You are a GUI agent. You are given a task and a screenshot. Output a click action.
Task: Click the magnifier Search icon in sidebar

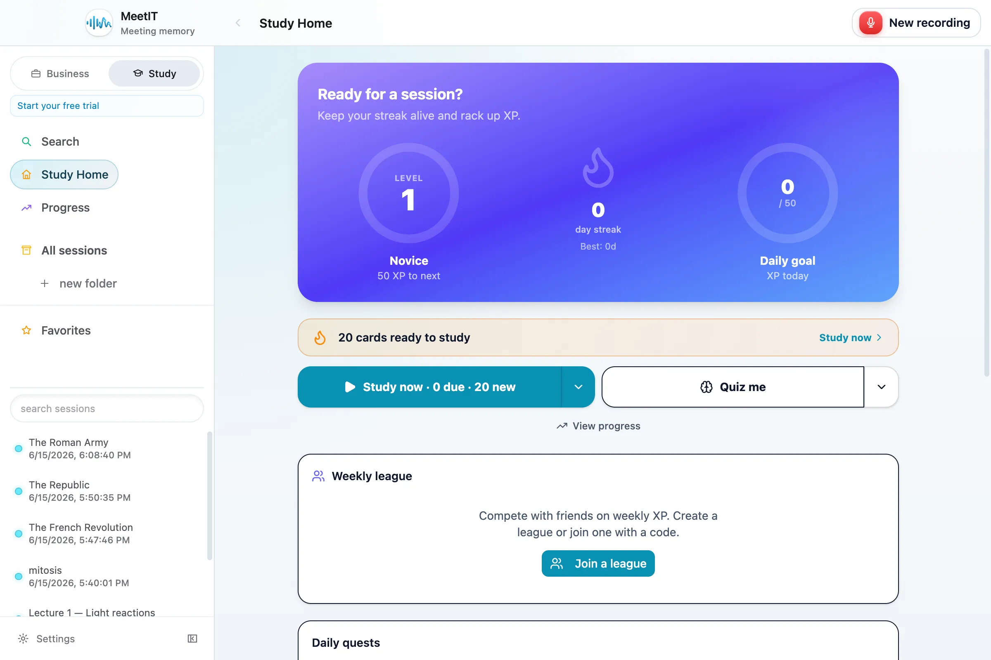(26, 141)
